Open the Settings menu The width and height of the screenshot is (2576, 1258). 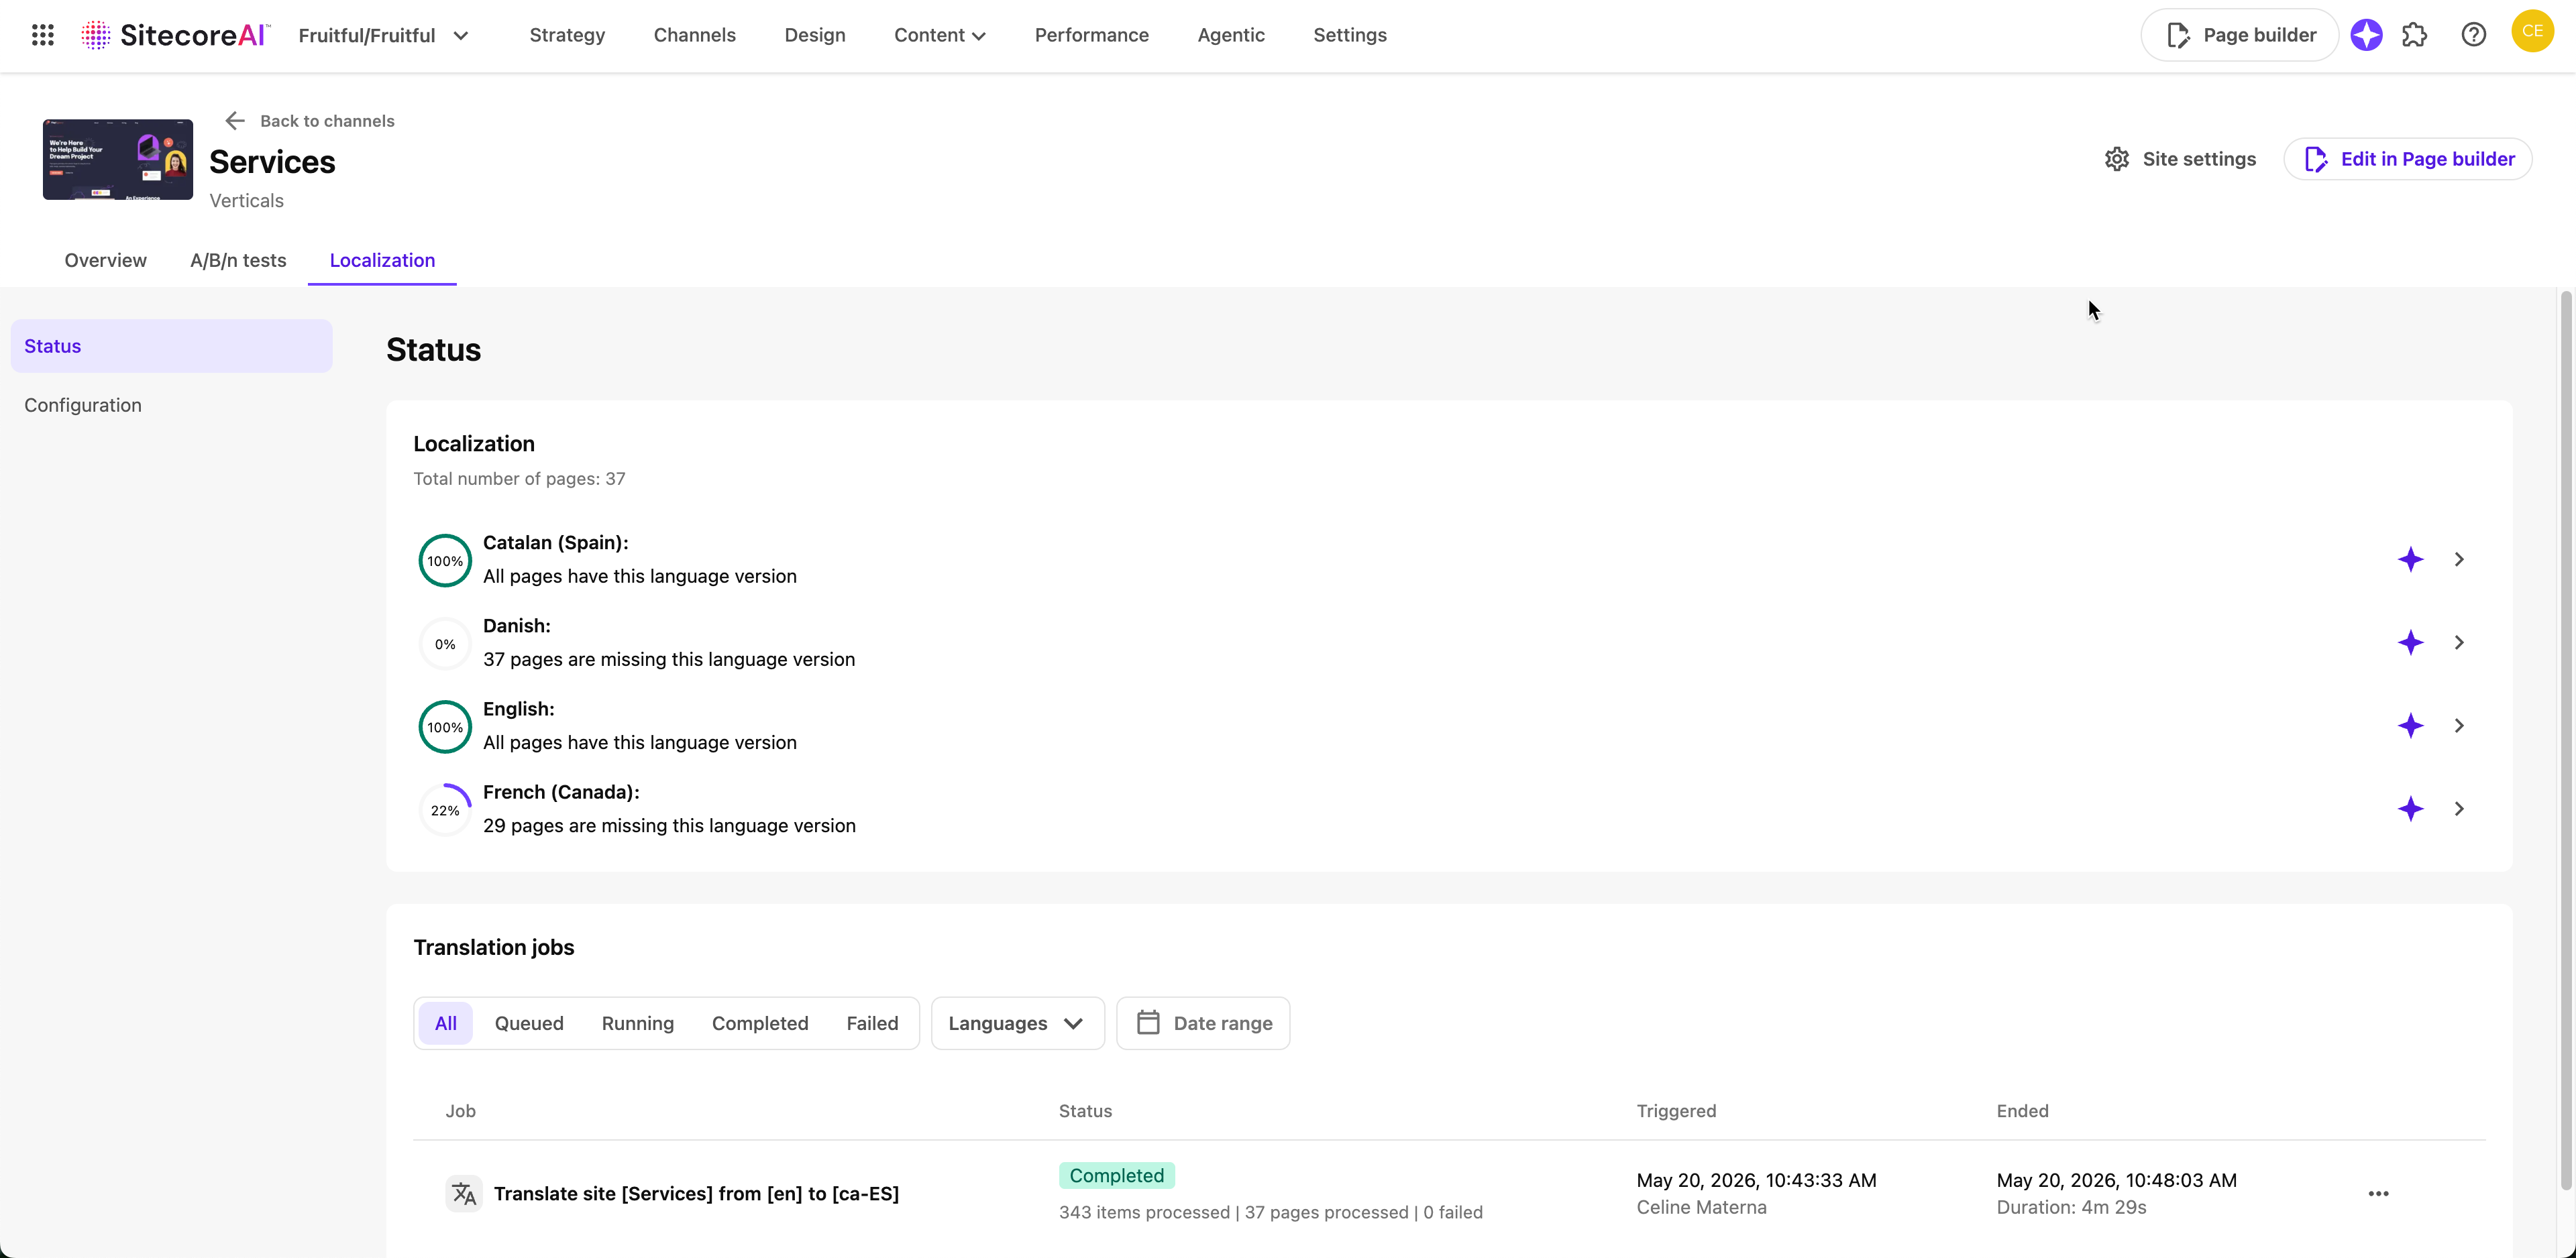click(1349, 35)
